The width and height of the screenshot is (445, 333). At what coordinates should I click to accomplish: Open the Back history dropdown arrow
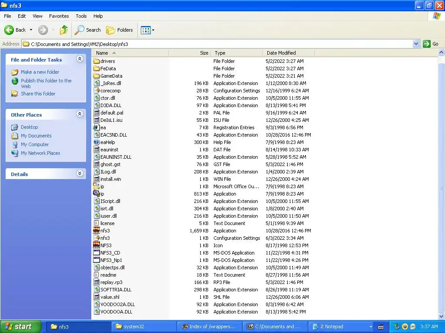pyautogui.click(x=31, y=30)
